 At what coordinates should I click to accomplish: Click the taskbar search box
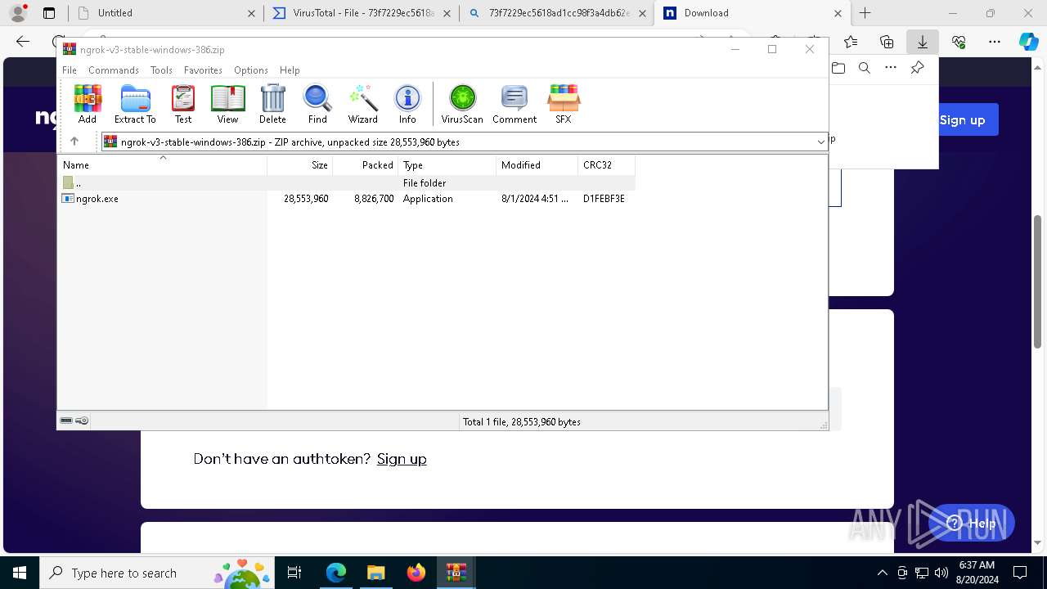[157, 573]
